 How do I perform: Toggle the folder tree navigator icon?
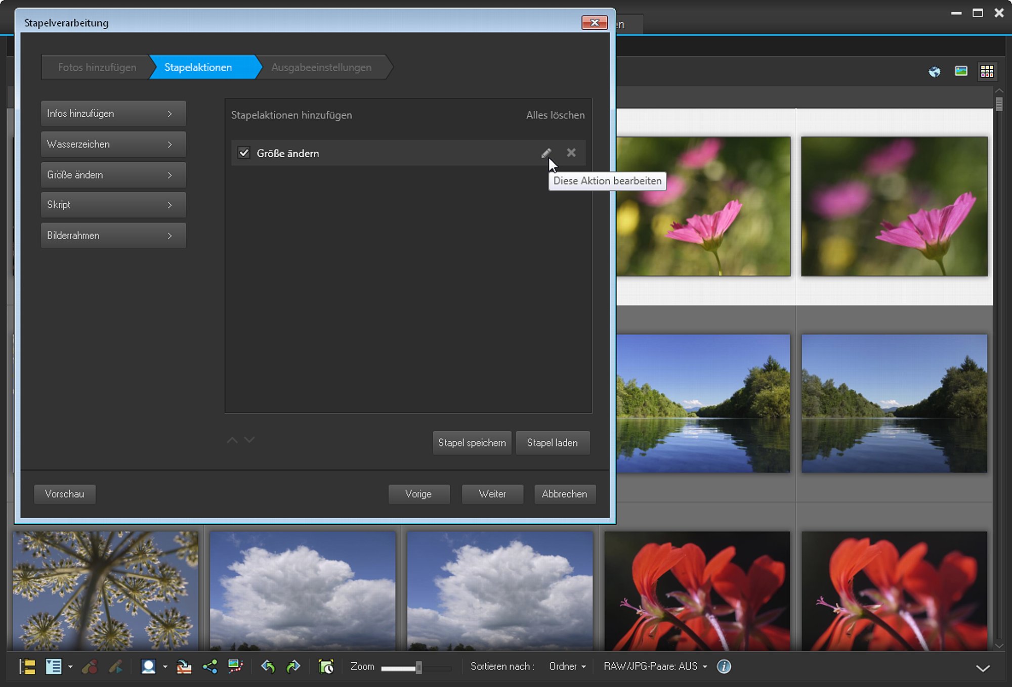click(x=27, y=666)
